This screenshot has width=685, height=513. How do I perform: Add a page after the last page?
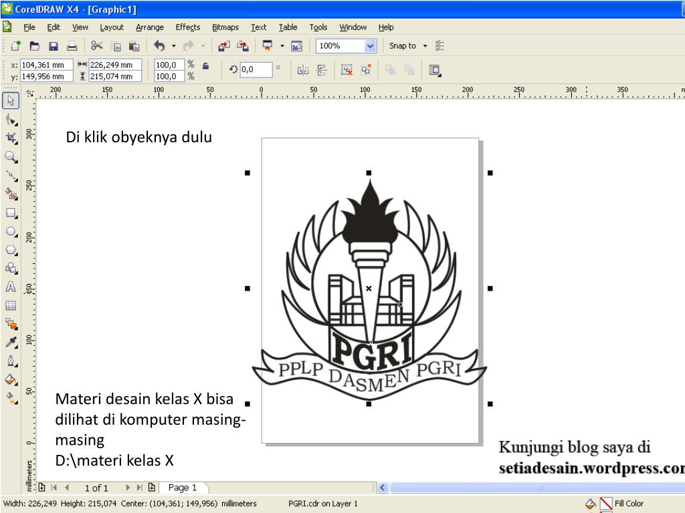[x=152, y=487]
